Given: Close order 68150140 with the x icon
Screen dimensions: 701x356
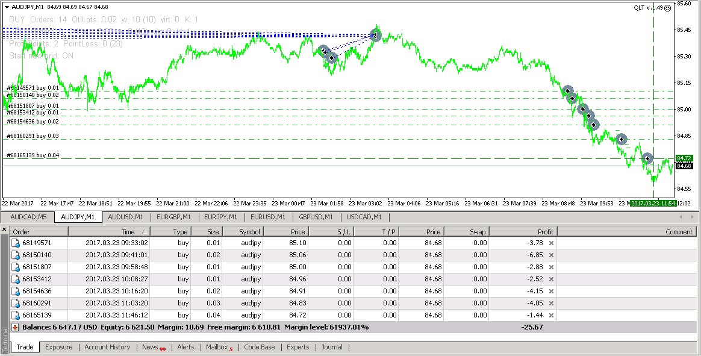Looking at the screenshot, I should point(551,255).
